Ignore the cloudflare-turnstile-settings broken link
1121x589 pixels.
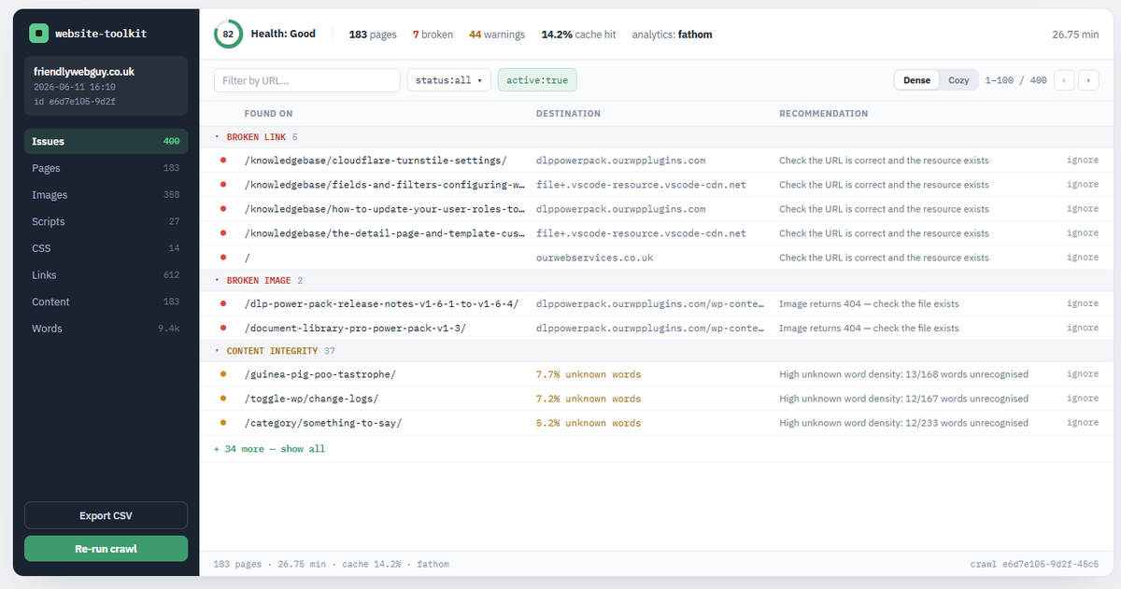(x=1083, y=161)
